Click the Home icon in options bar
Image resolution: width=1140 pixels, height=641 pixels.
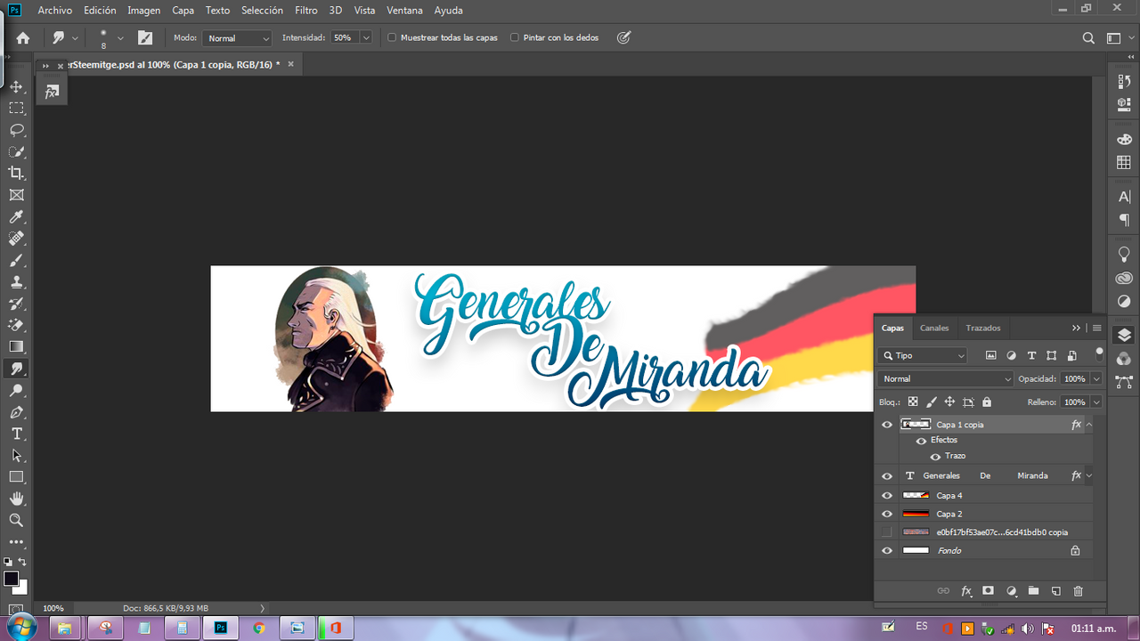tap(23, 38)
